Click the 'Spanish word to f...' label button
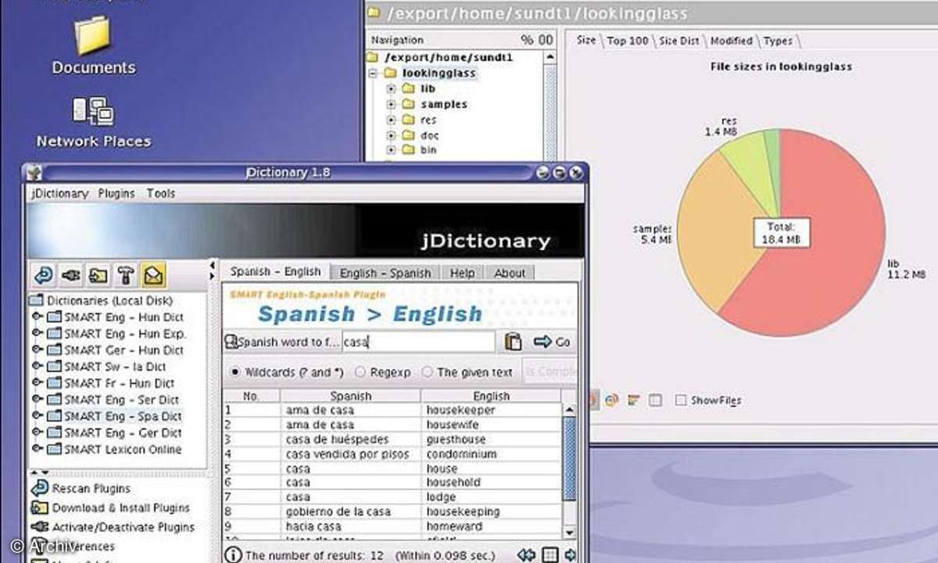 click(282, 342)
